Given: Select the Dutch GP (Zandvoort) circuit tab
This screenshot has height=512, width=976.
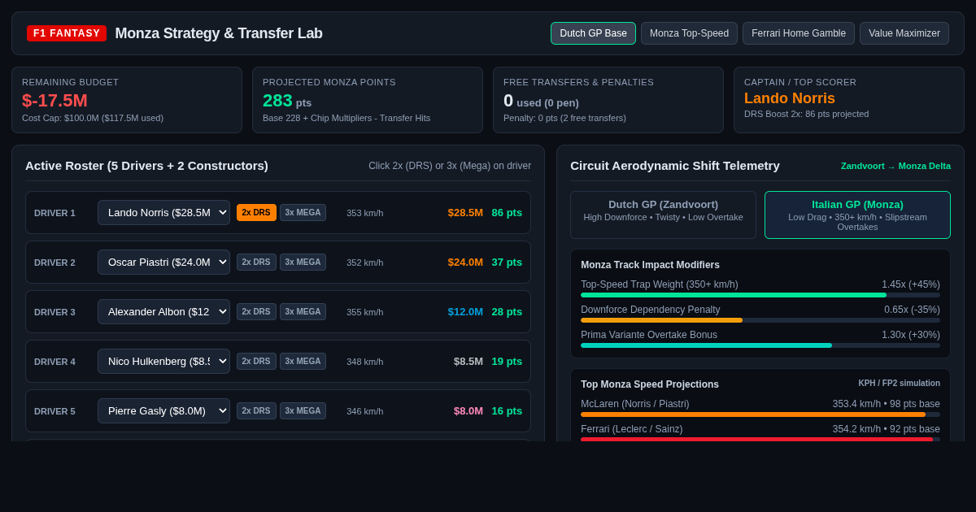Looking at the screenshot, I should pyautogui.click(x=663, y=215).
